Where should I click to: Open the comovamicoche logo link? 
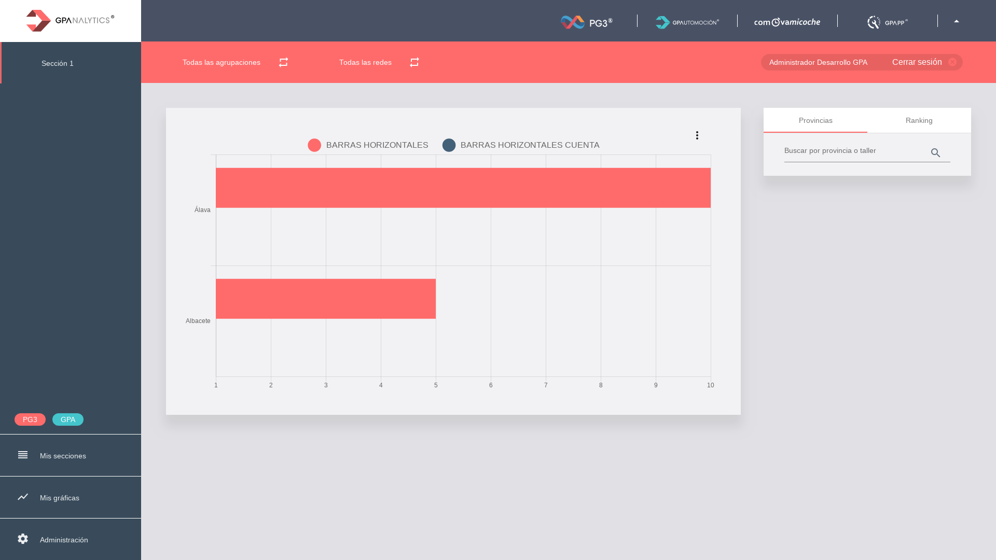point(787,22)
